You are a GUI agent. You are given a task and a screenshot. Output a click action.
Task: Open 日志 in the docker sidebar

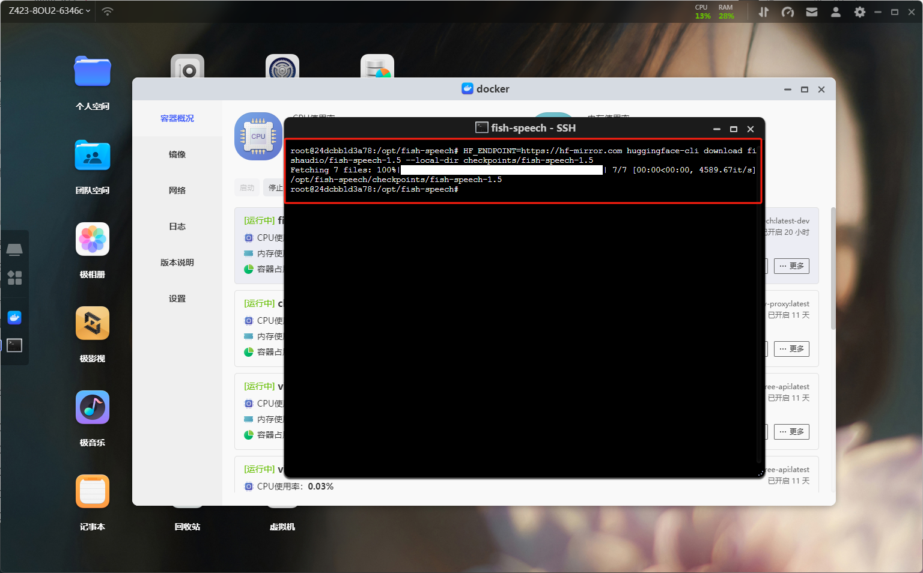177,226
